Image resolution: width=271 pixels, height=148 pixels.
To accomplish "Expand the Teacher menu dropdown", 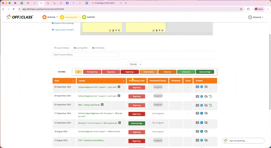I will tap(50, 17).
